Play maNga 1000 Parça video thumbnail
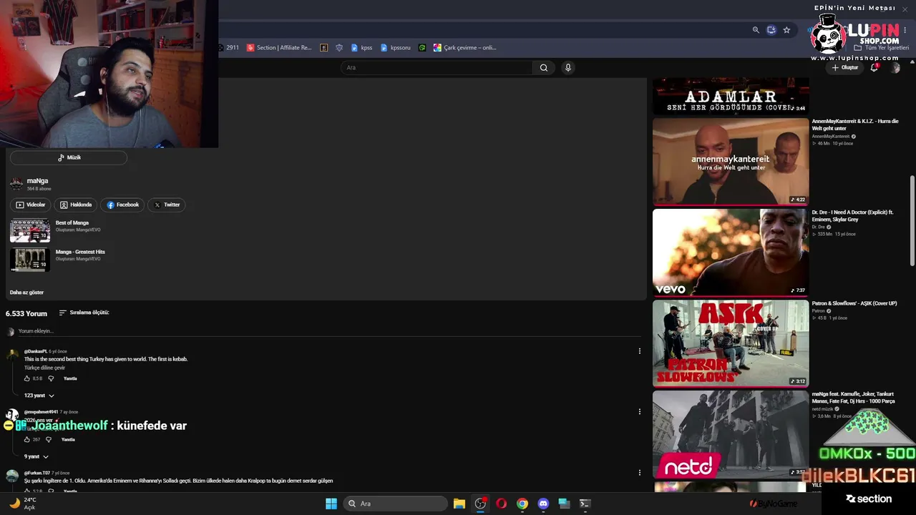This screenshot has height=515, width=916. point(731,433)
